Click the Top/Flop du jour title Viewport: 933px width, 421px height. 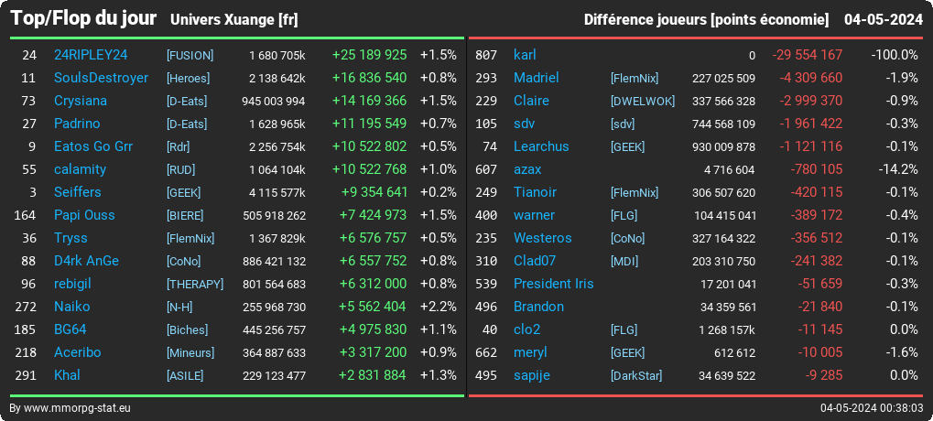(x=83, y=18)
